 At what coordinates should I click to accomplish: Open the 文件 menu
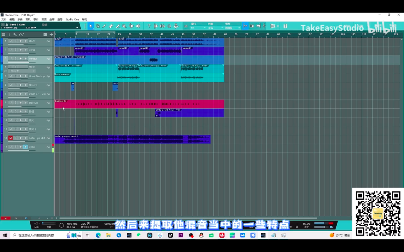[x=4, y=19]
